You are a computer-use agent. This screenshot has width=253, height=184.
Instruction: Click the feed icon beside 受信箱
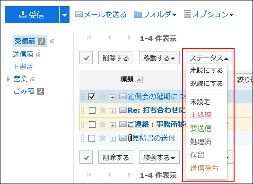52,42
